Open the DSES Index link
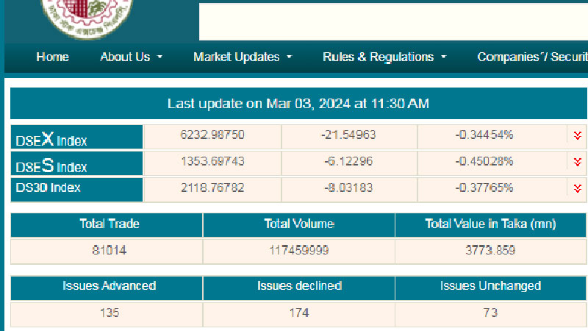Viewport: 588px width, 331px height. pos(51,165)
